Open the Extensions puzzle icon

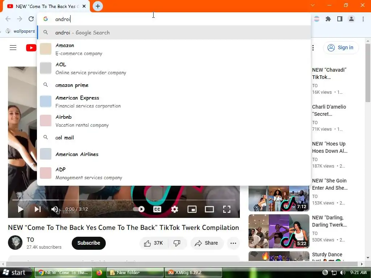pyautogui.click(x=328, y=19)
